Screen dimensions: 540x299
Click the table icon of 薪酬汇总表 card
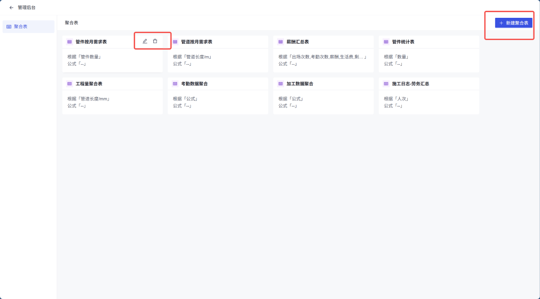(281, 42)
